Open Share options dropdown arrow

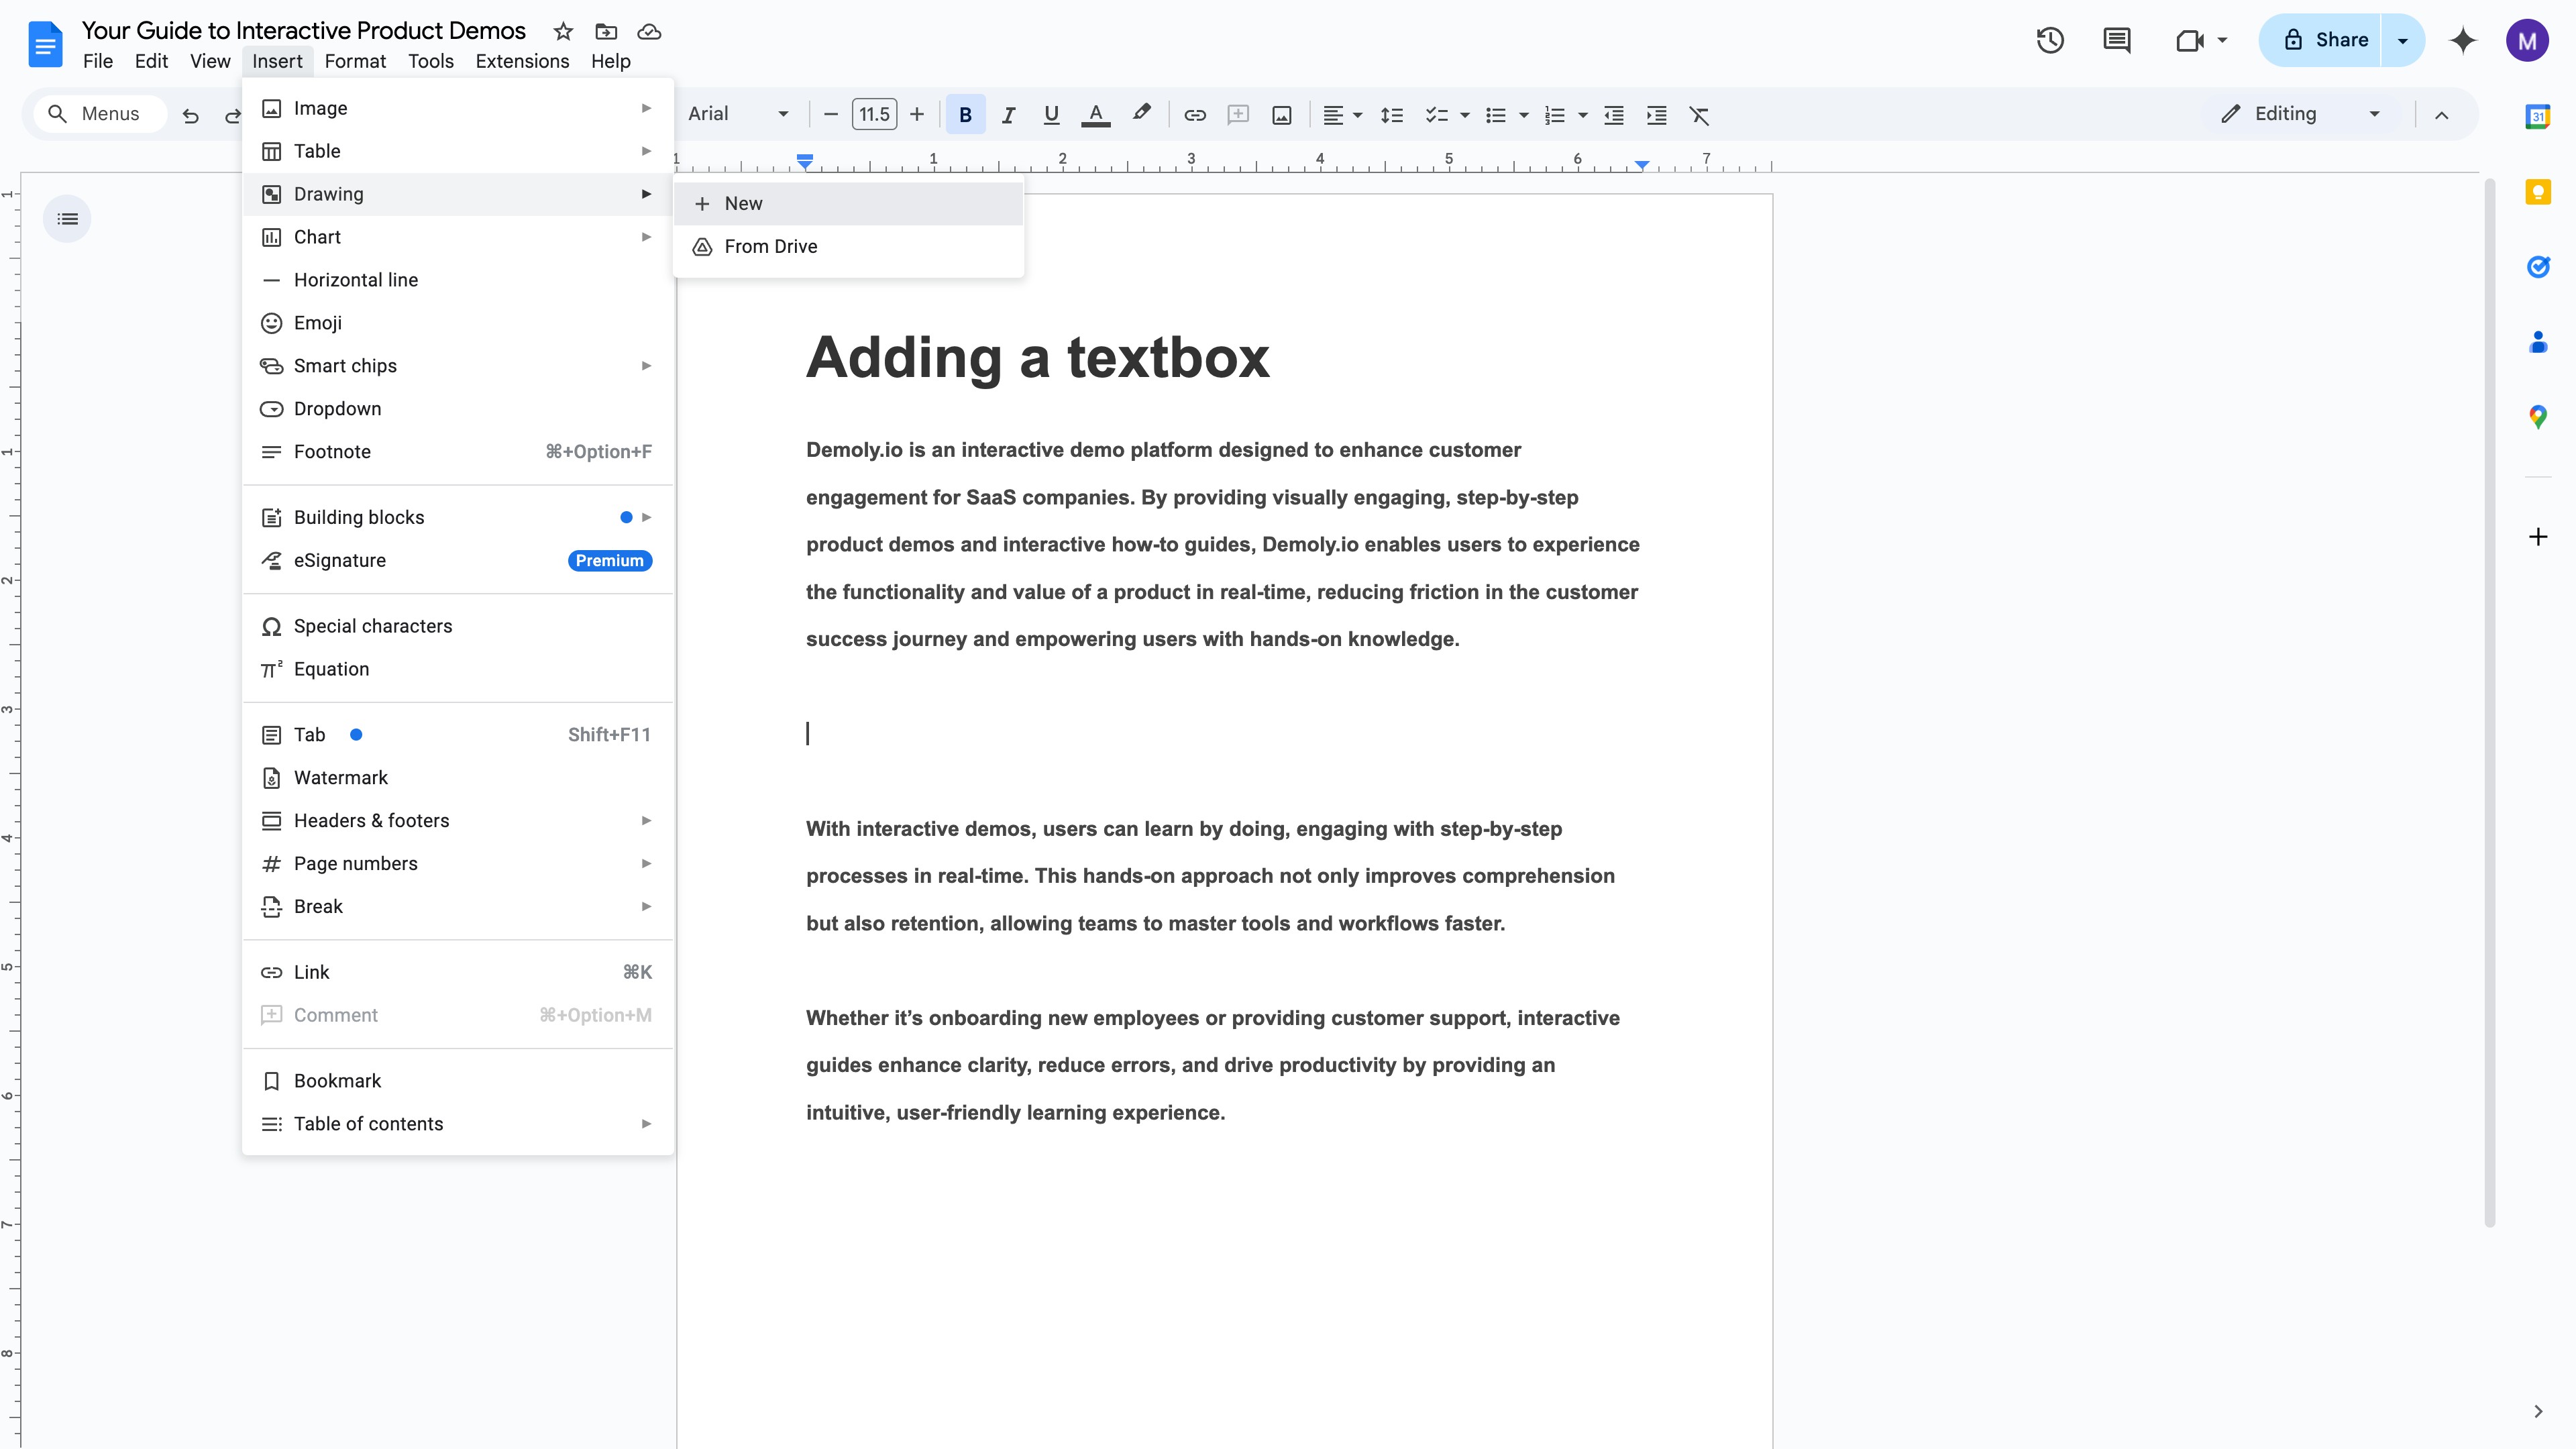(x=2402, y=40)
